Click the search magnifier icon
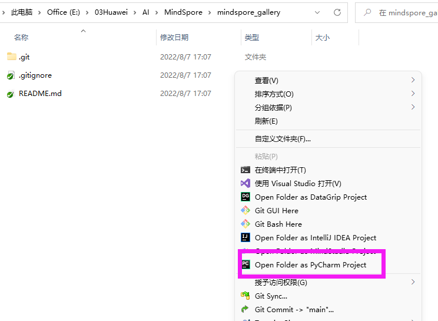The height and width of the screenshot is (321, 438). click(x=367, y=12)
